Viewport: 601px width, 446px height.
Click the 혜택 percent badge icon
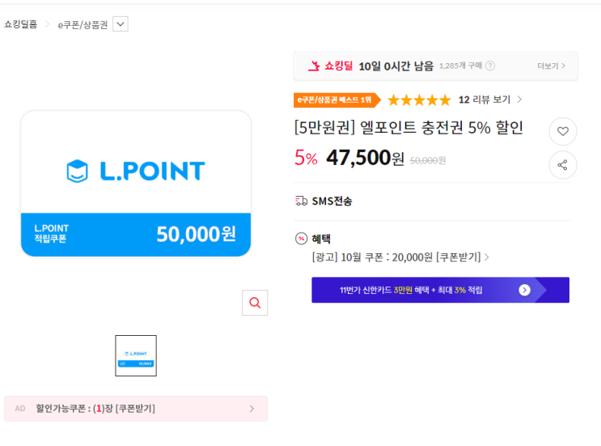click(x=302, y=239)
